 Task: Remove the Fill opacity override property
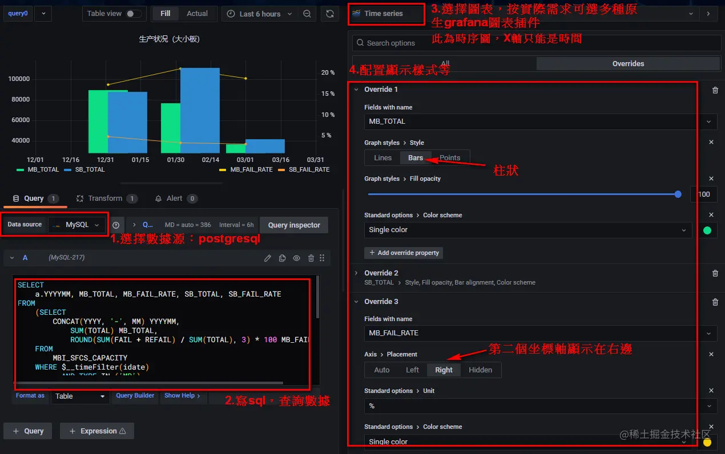point(711,179)
